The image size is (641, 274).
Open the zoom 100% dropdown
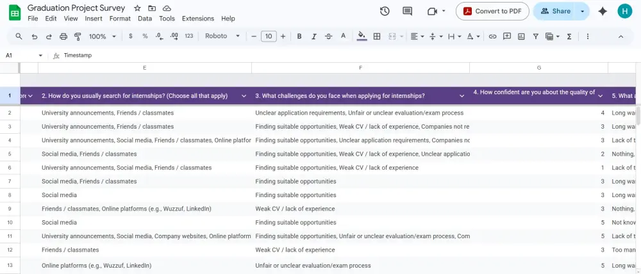(x=103, y=36)
